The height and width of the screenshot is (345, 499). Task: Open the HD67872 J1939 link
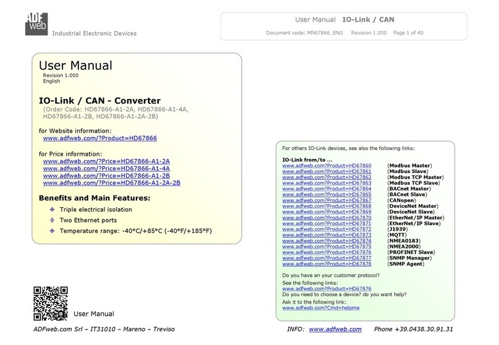click(x=327, y=229)
